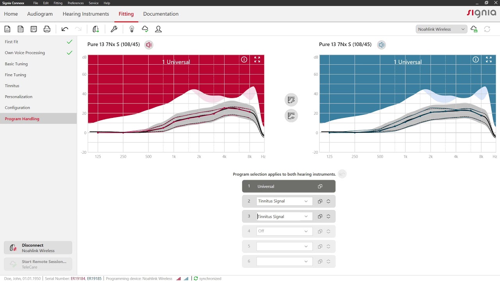Open the client data icon in toolbar

[7, 29]
